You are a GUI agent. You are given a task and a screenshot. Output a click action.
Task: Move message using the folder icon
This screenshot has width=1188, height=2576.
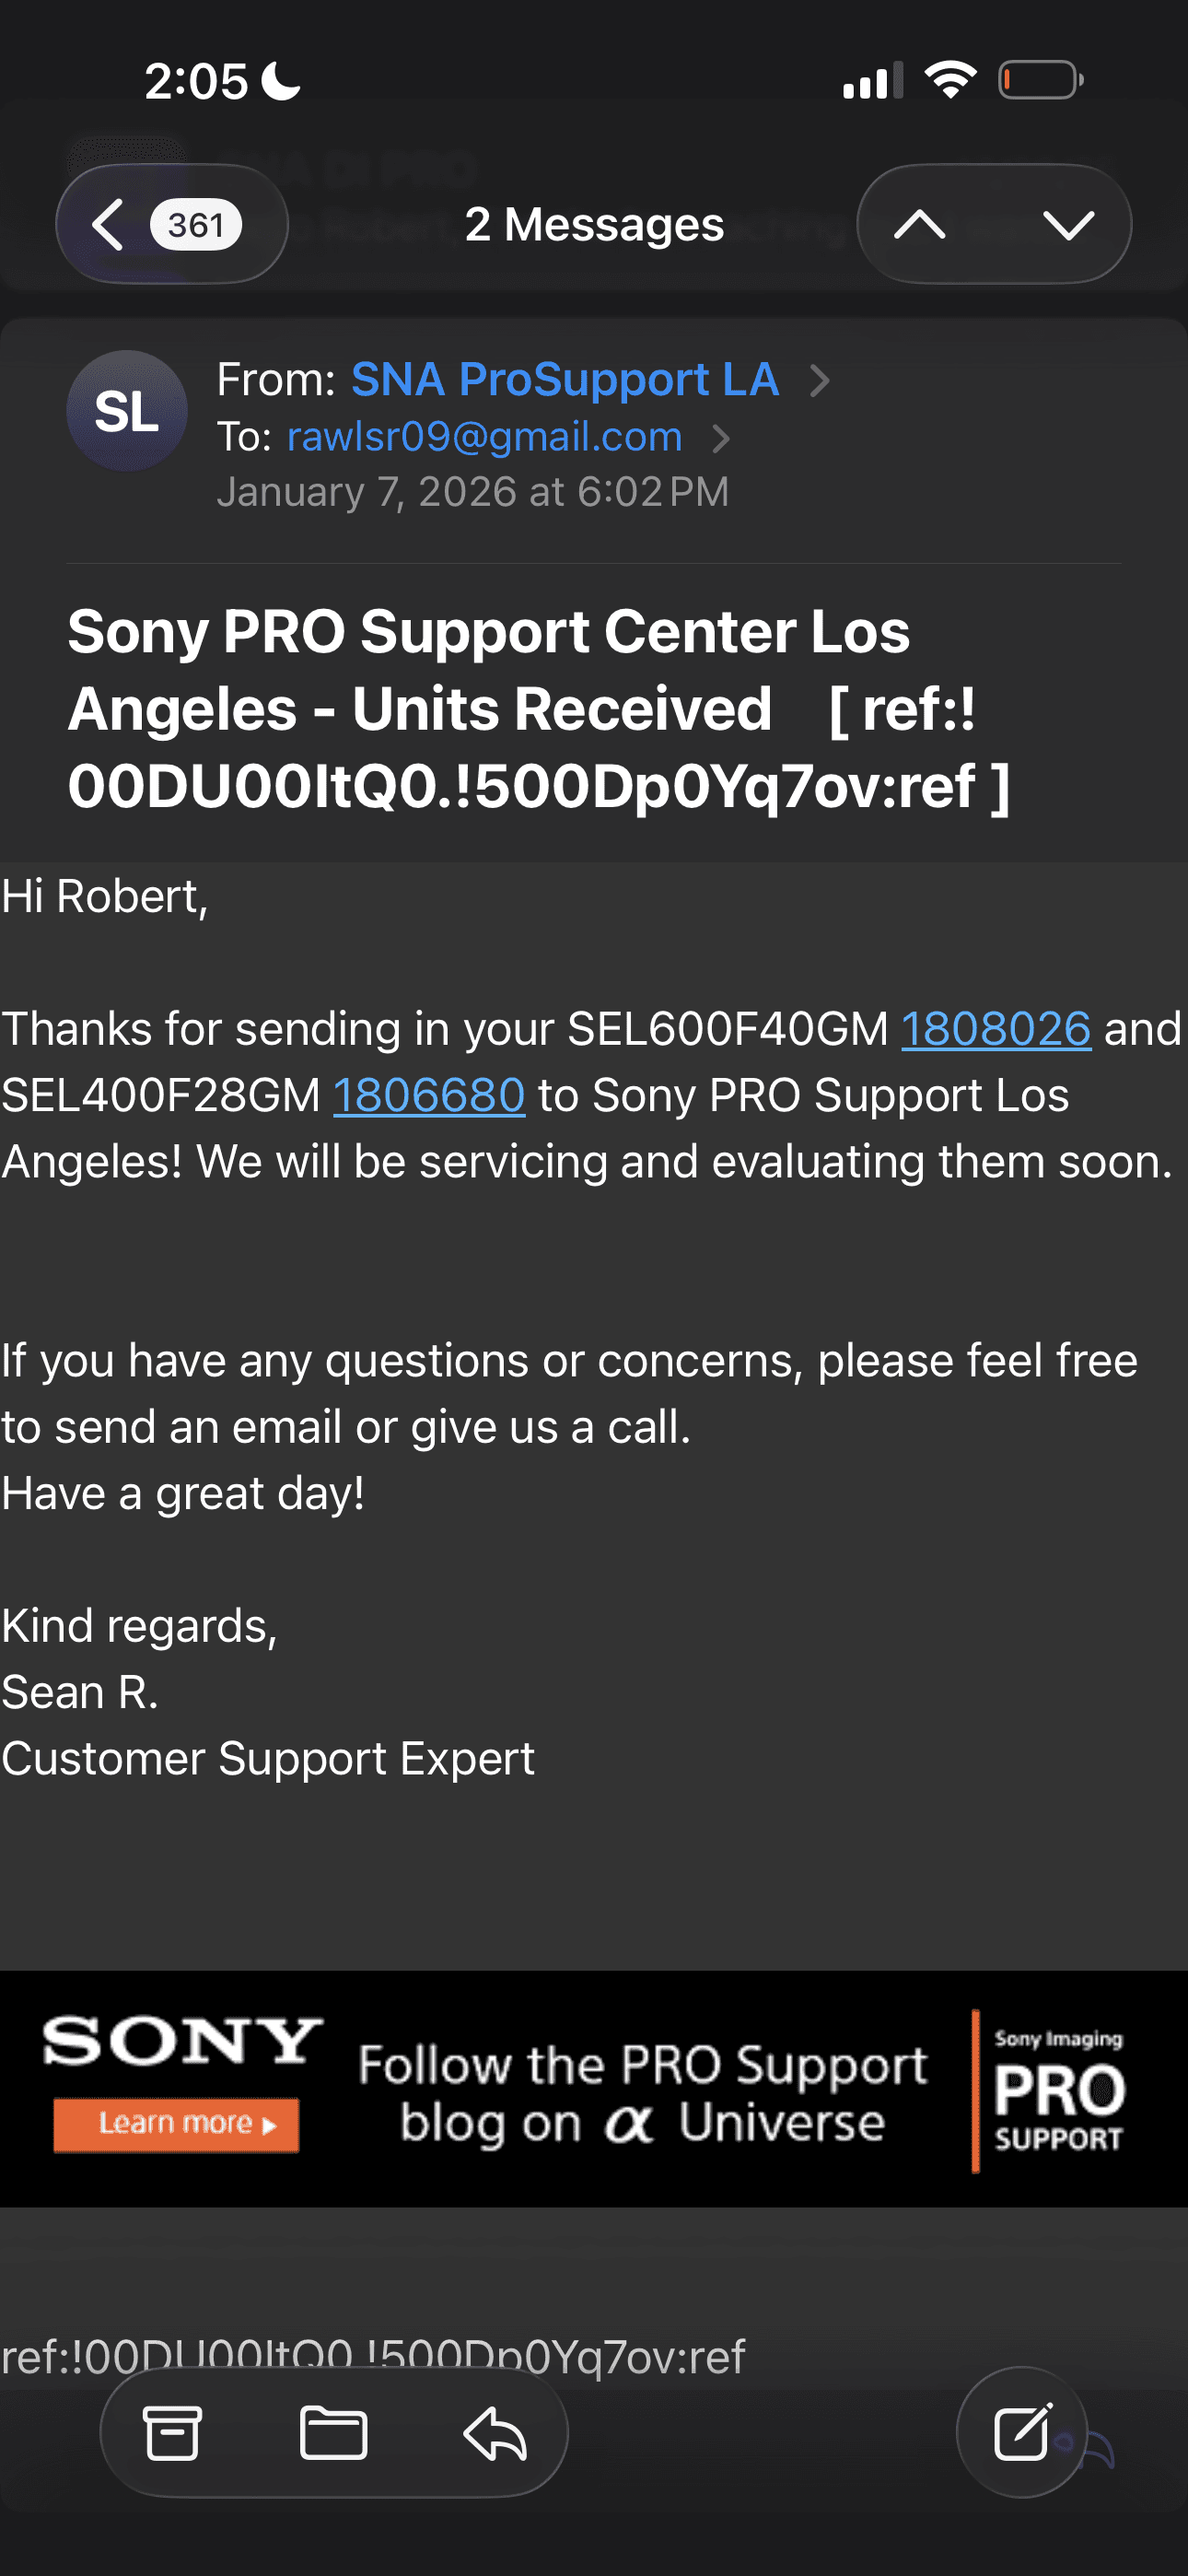[x=333, y=2432]
